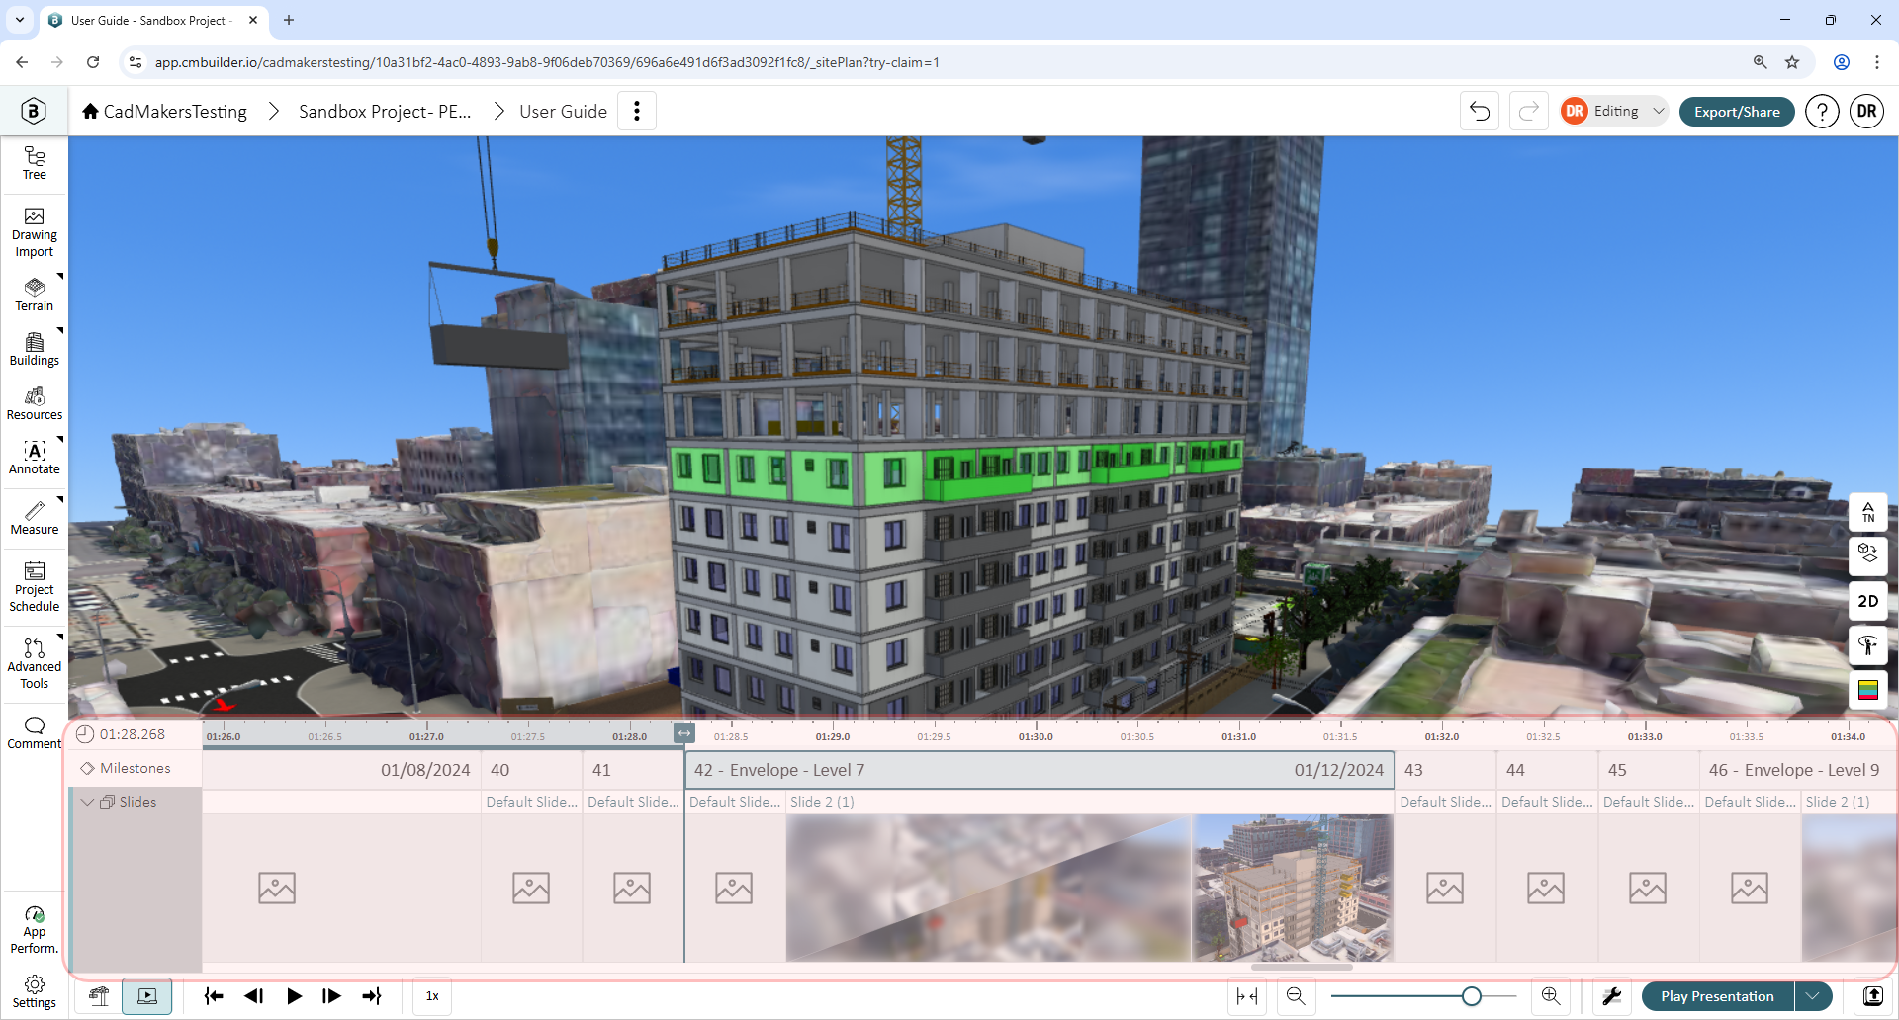
Task: Click the timeline horizontal scrollbar
Action: (1302, 968)
